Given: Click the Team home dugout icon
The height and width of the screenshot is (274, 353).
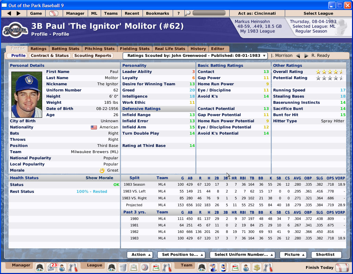Looking at the screenshot, I should pos(202,267).
